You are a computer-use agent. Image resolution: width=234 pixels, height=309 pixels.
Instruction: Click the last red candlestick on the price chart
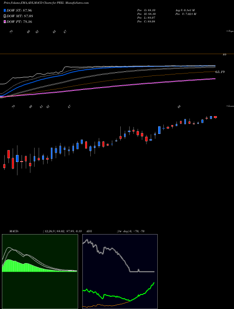click(x=215, y=117)
